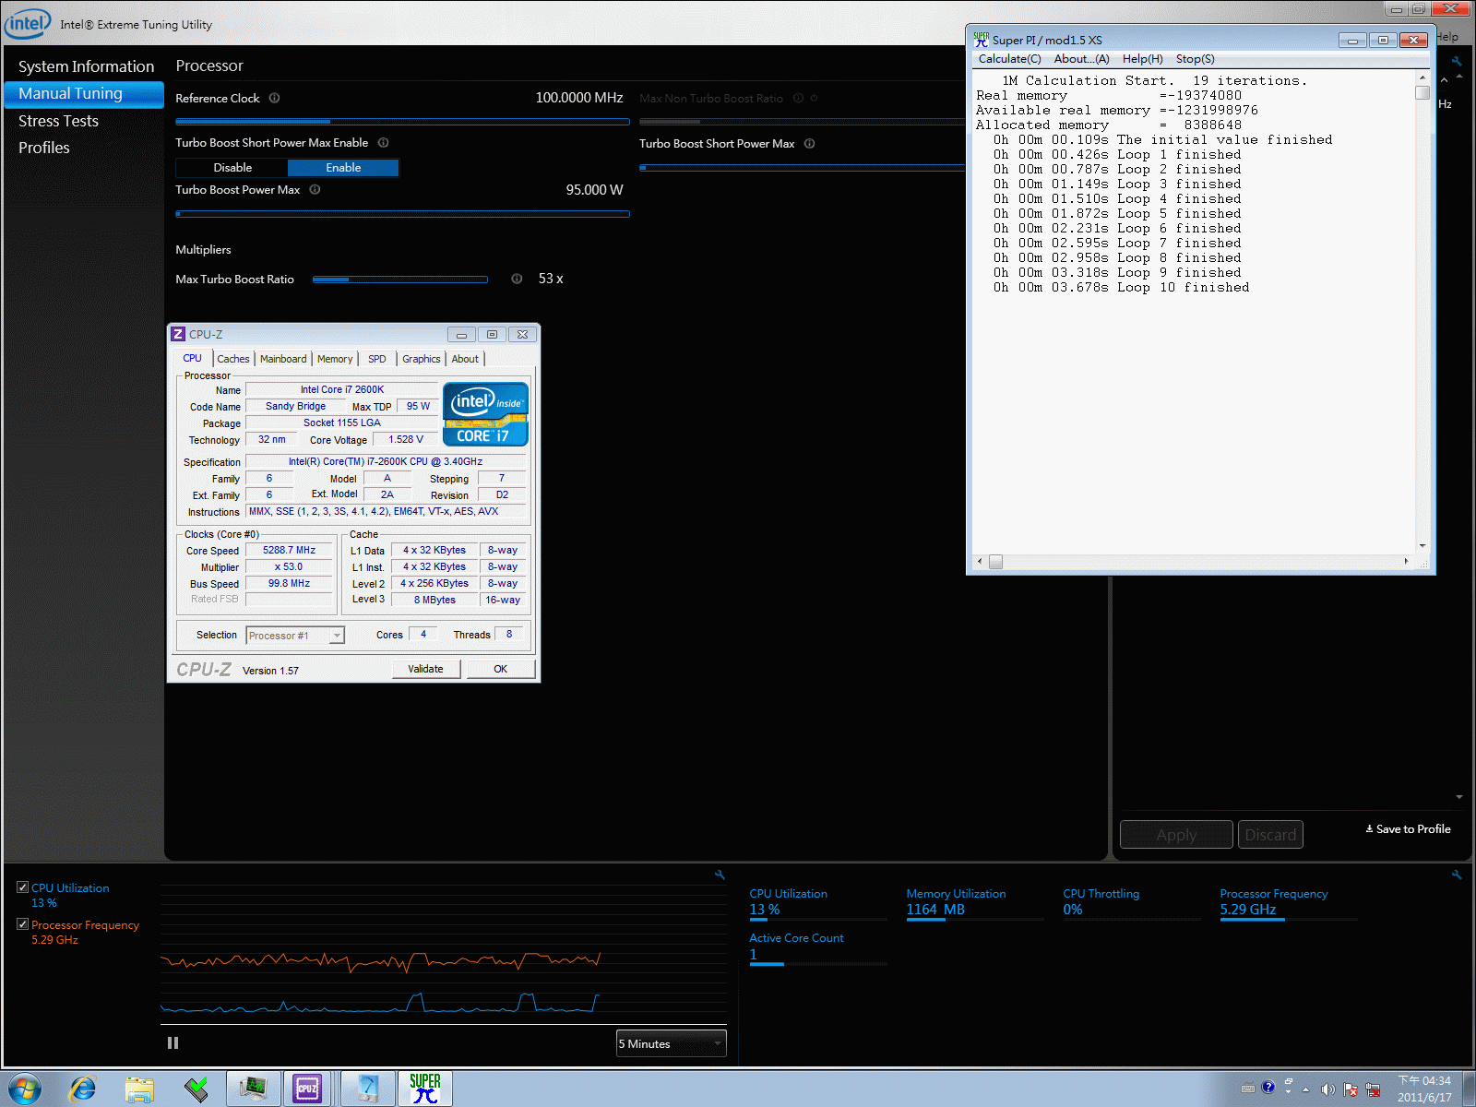Open wrench settings icon in monitor panel corner
Viewport: 1476px width, 1107px height.
[x=1457, y=875]
